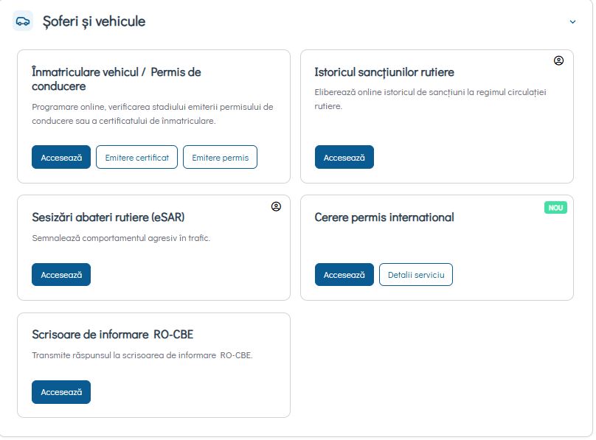This screenshot has height=440, width=596.
Task: View Detalii serviciu for international permit
Action: 416,274
